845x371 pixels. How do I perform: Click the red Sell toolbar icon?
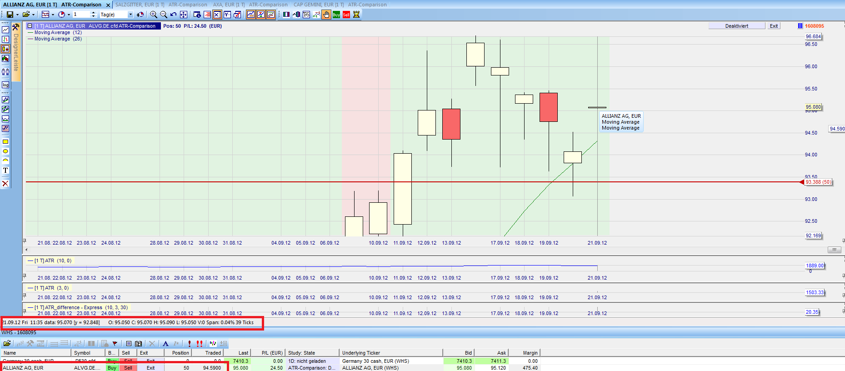346,15
